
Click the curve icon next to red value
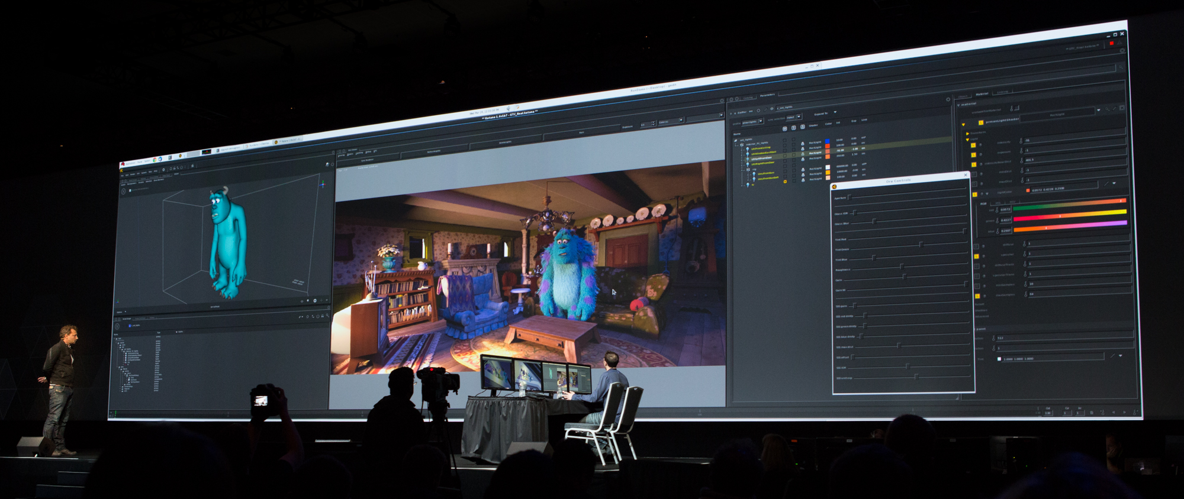pyautogui.click(x=997, y=210)
